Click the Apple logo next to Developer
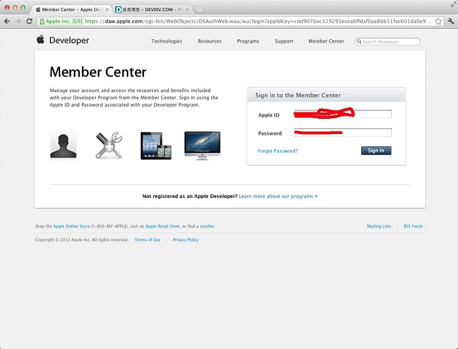The image size is (458, 349). pos(41,39)
